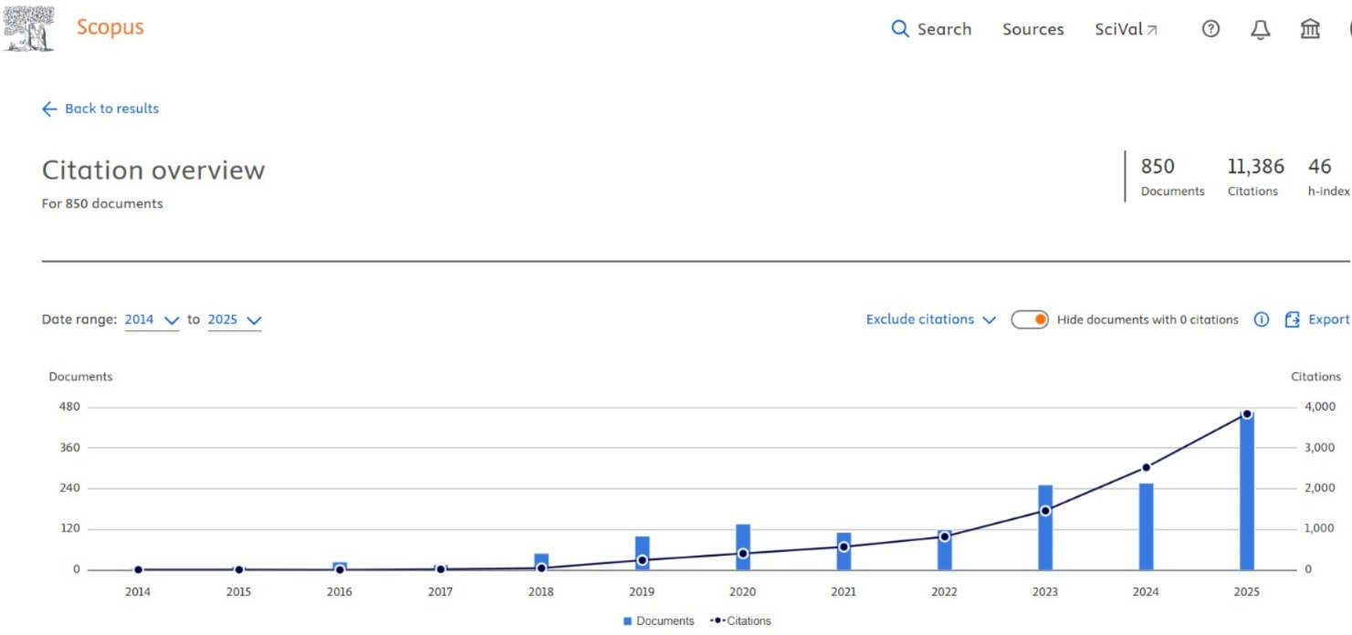Open the 2014 start year dropdown
This screenshot has height=635, width=1352.
pyautogui.click(x=152, y=319)
